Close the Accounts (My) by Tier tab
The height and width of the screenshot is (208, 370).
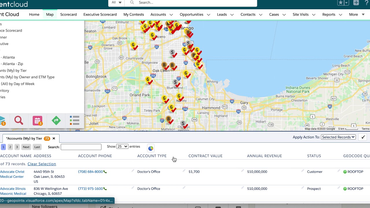(x=54, y=138)
